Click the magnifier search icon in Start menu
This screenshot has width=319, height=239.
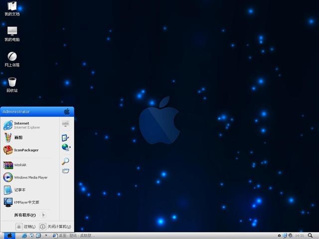tap(65, 161)
